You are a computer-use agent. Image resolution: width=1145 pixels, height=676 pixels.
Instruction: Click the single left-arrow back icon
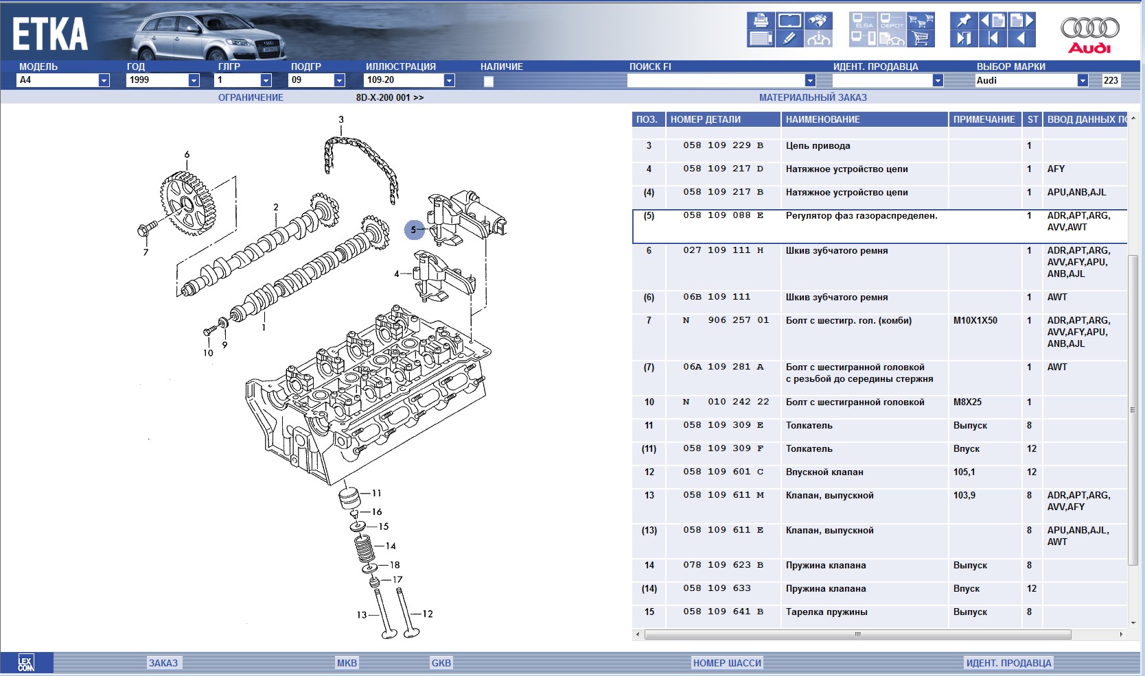pyautogui.click(x=1021, y=38)
